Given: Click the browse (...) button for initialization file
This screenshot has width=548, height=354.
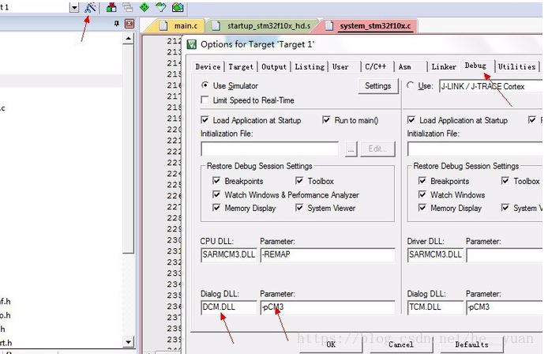Looking at the screenshot, I should tap(351, 149).
